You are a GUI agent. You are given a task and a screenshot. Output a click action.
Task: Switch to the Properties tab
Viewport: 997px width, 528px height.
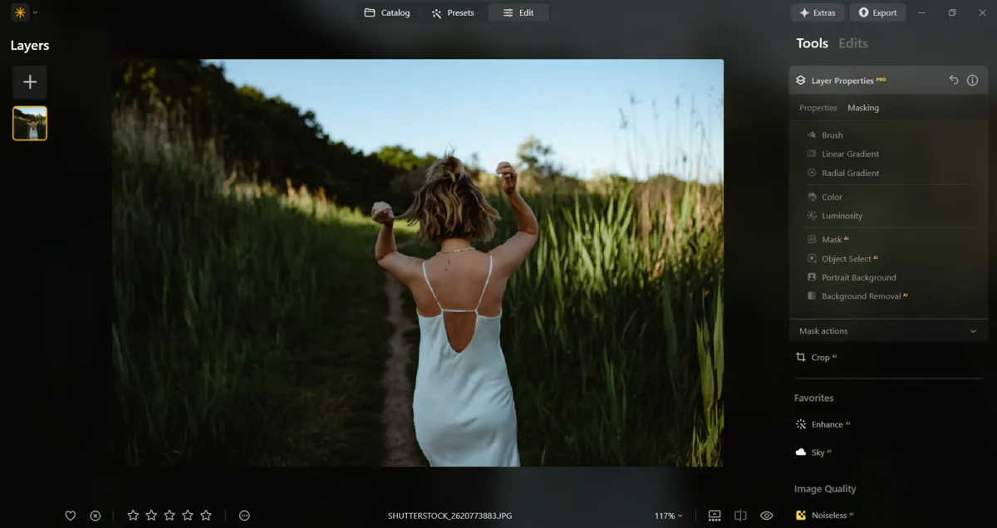pos(818,108)
